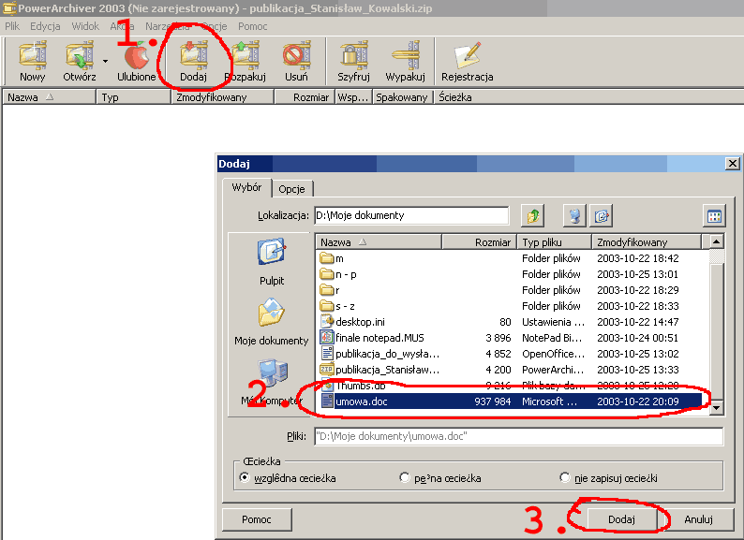Click the Usuń toolbar icon
The width and height of the screenshot is (744, 540).
click(x=296, y=61)
